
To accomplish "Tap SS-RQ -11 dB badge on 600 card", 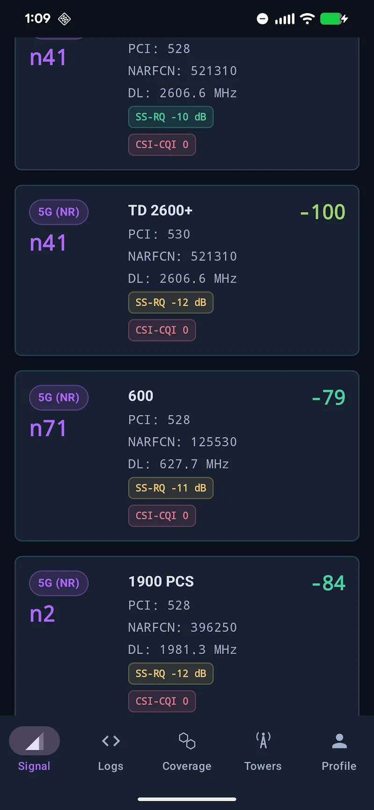I will 171,488.
